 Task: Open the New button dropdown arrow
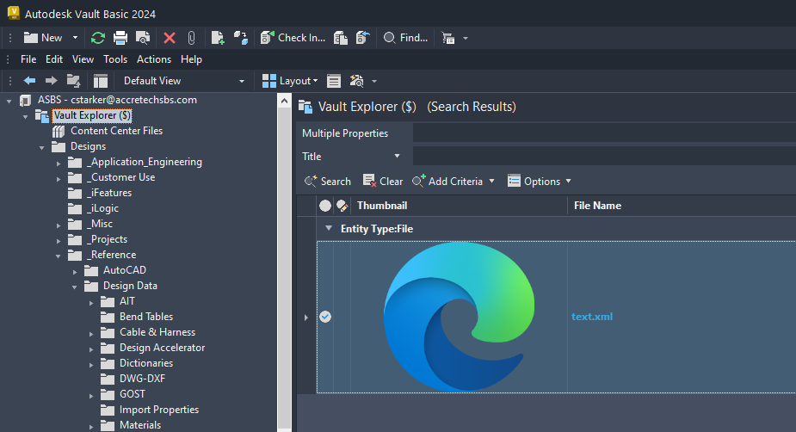point(75,38)
